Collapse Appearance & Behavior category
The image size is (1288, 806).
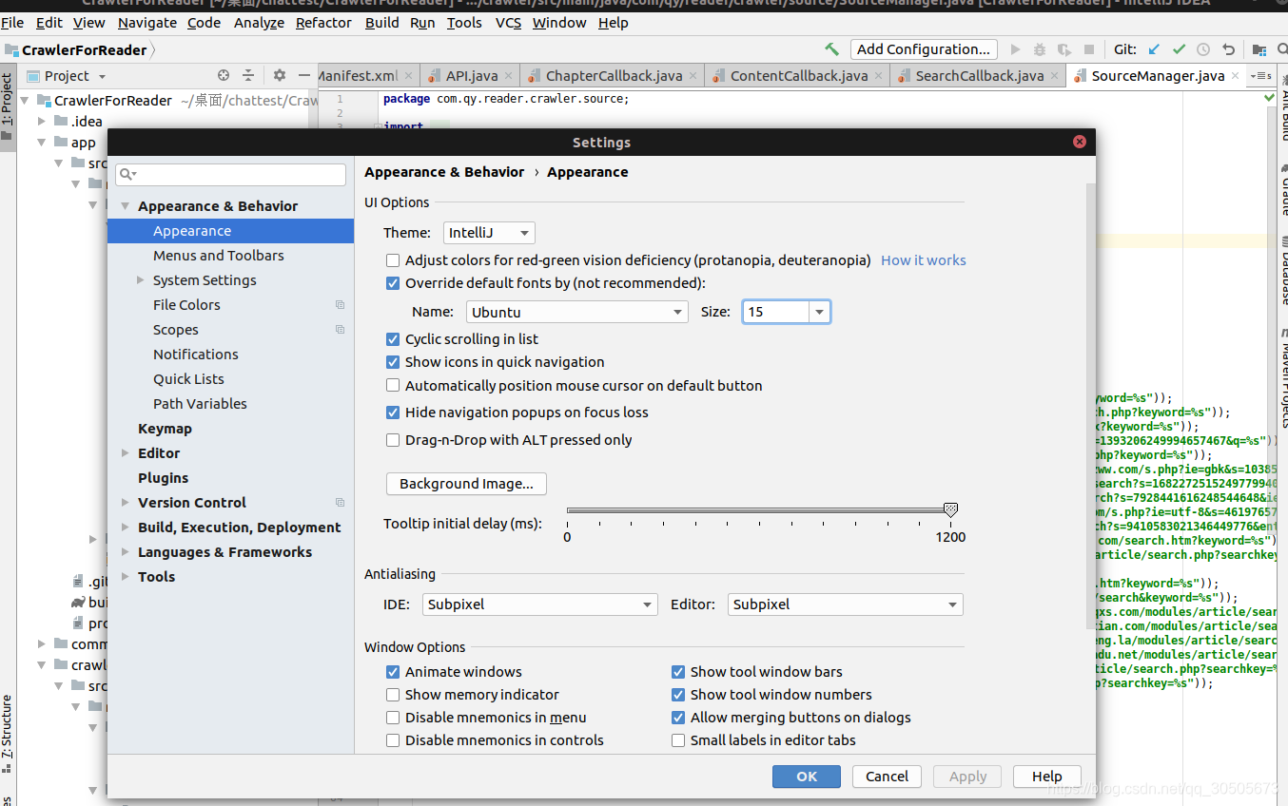(x=125, y=206)
